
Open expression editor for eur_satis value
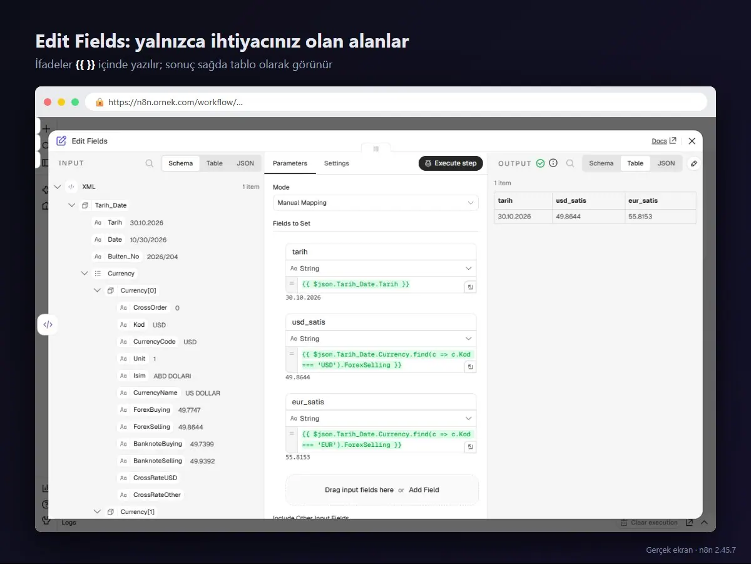469,447
